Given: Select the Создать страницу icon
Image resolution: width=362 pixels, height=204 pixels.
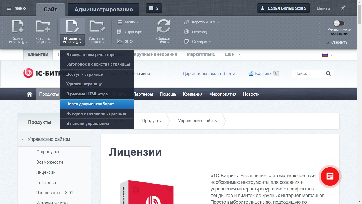Looking at the screenshot, I should [x=17, y=26].
